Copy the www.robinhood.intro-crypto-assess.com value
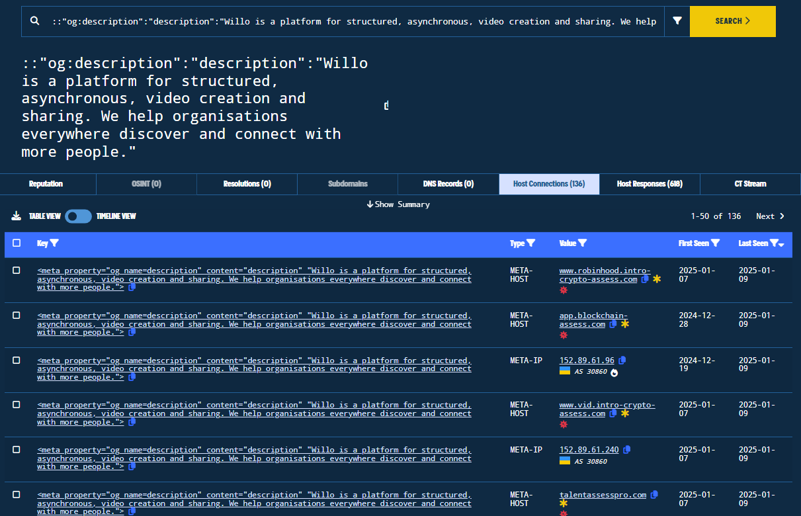Image resolution: width=801 pixels, height=516 pixels. point(645,279)
